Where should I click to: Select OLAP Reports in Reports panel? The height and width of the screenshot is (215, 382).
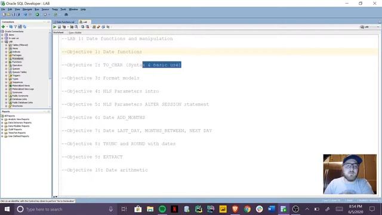pos(15,130)
